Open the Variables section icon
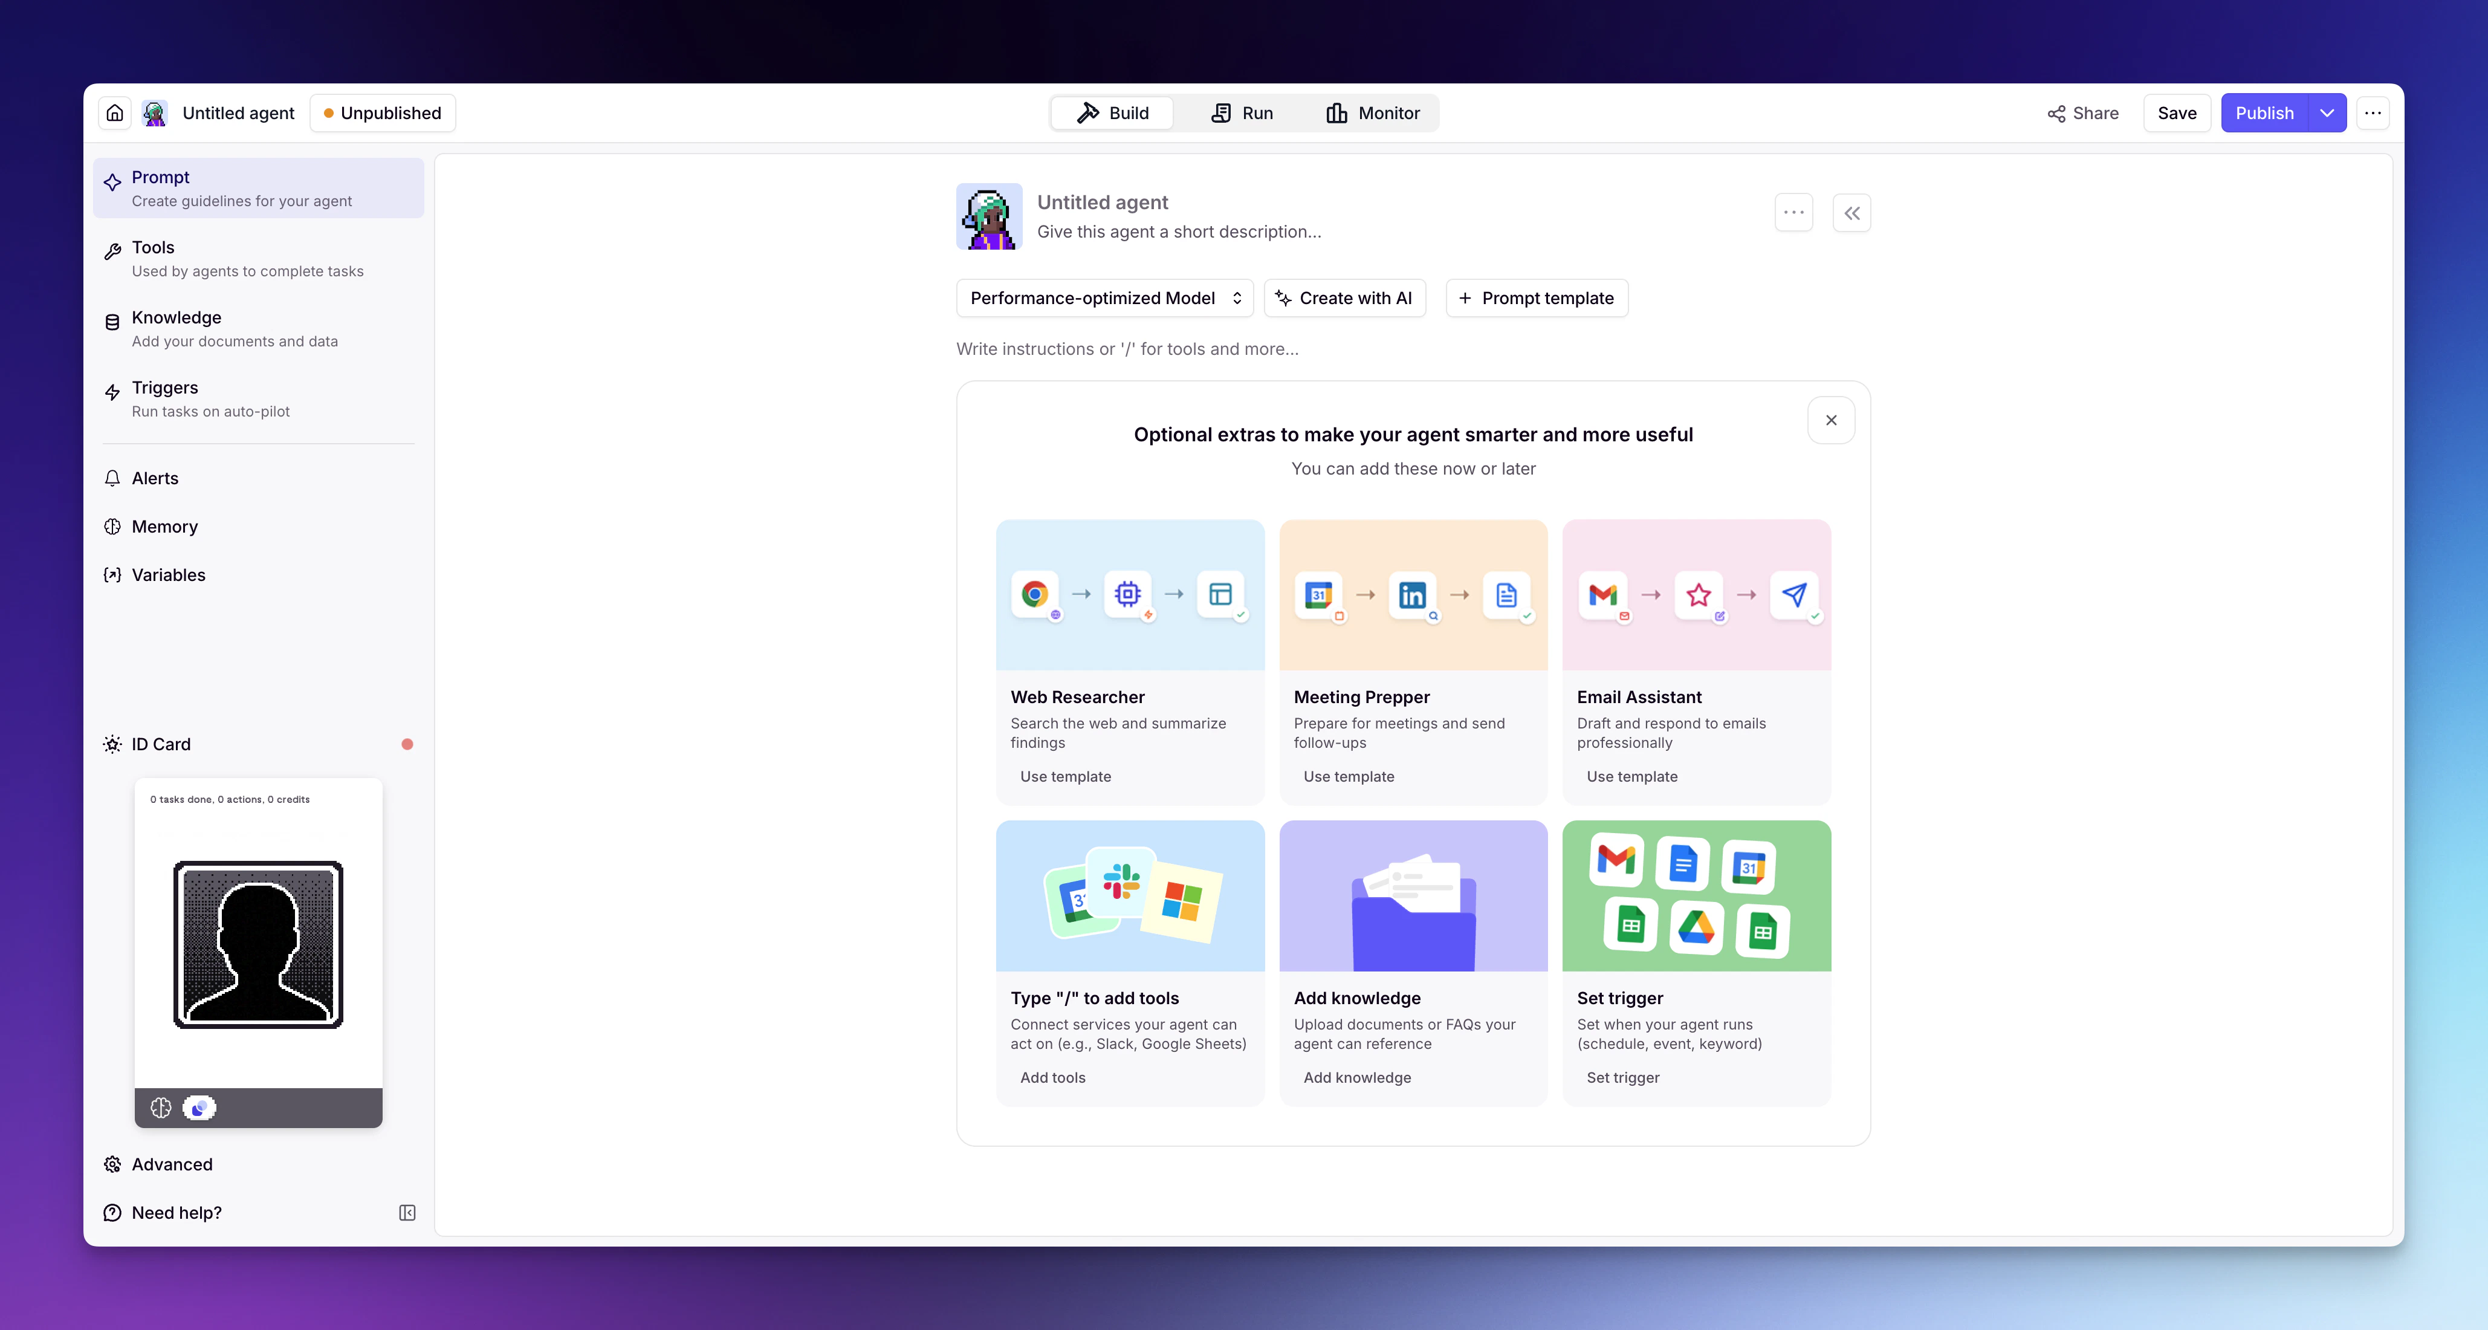2488x1330 pixels. 113,575
